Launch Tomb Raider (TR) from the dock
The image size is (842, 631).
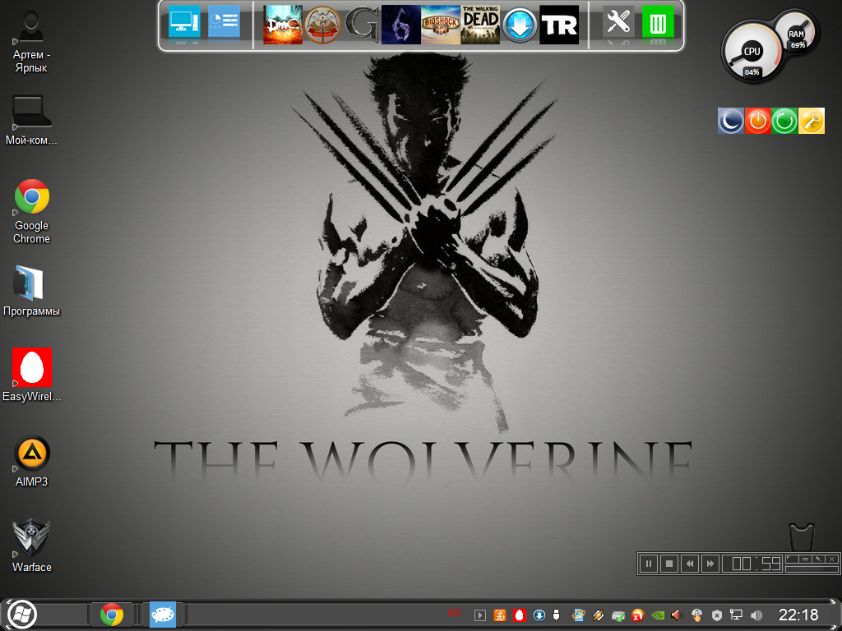559,25
